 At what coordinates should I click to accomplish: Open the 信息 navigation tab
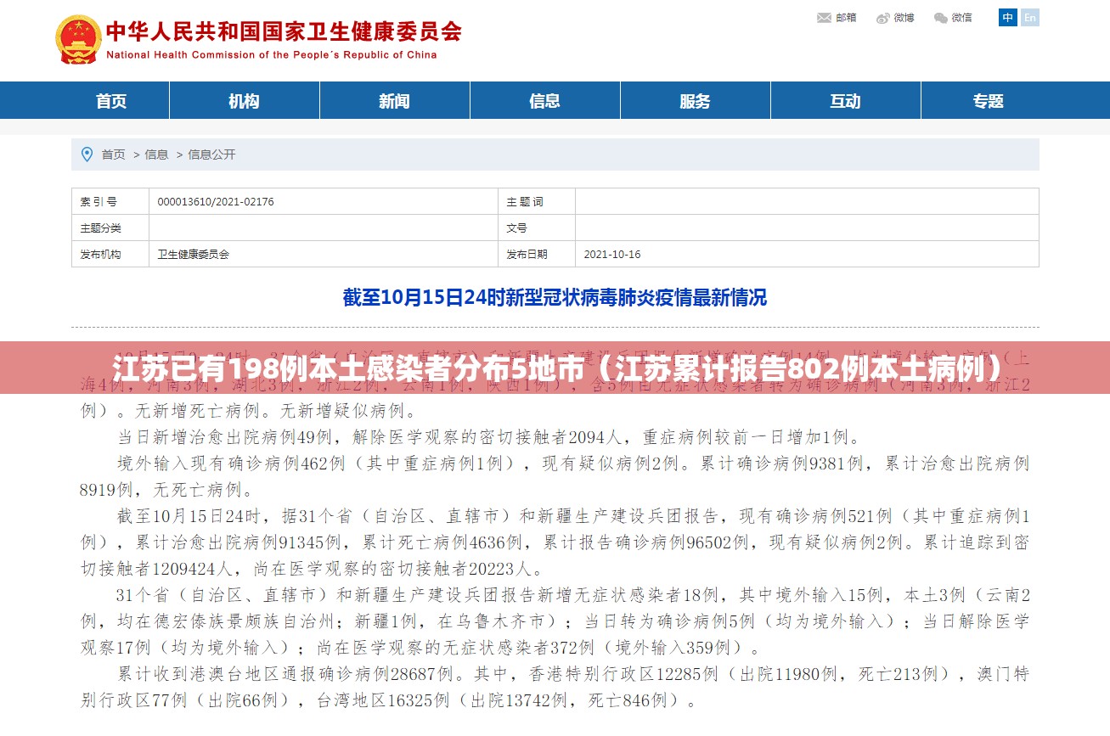click(x=544, y=101)
